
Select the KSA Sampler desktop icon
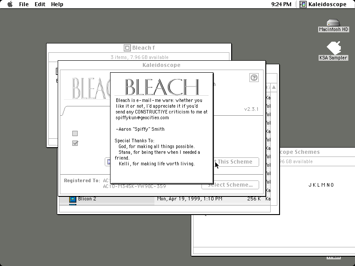pos(333,51)
